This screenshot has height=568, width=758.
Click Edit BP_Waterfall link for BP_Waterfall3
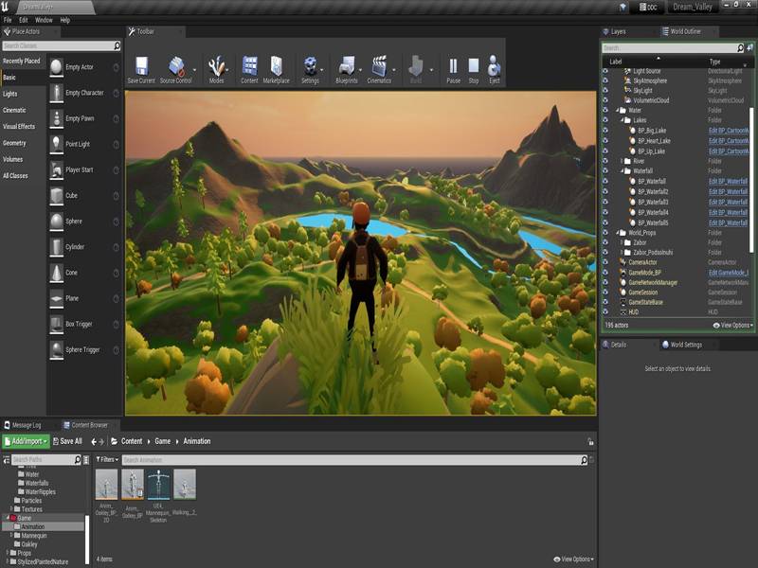tap(728, 202)
